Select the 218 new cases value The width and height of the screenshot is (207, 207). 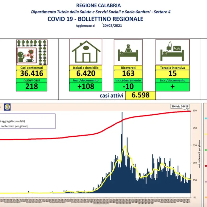click(32, 86)
